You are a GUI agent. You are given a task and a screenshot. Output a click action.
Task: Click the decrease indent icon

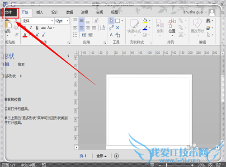coord(84,35)
